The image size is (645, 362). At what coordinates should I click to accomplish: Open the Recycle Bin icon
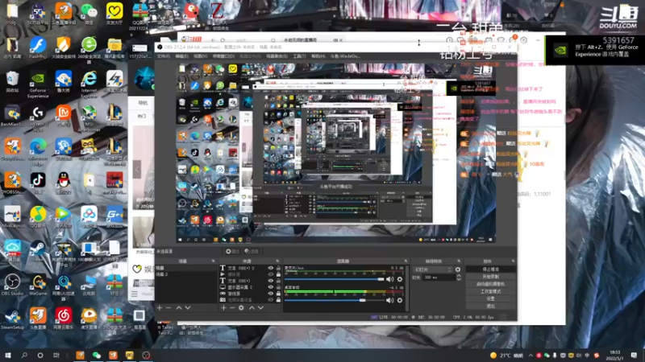[x=12, y=80]
